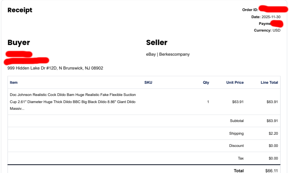Select the item description text in the table
This screenshot has width=294, height=173.
tap(73, 102)
